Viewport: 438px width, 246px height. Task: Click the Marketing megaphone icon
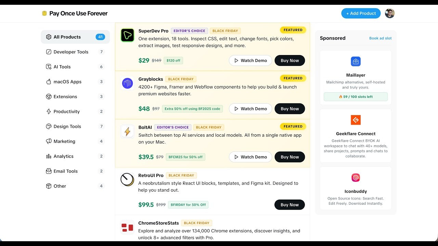(x=49, y=141)
